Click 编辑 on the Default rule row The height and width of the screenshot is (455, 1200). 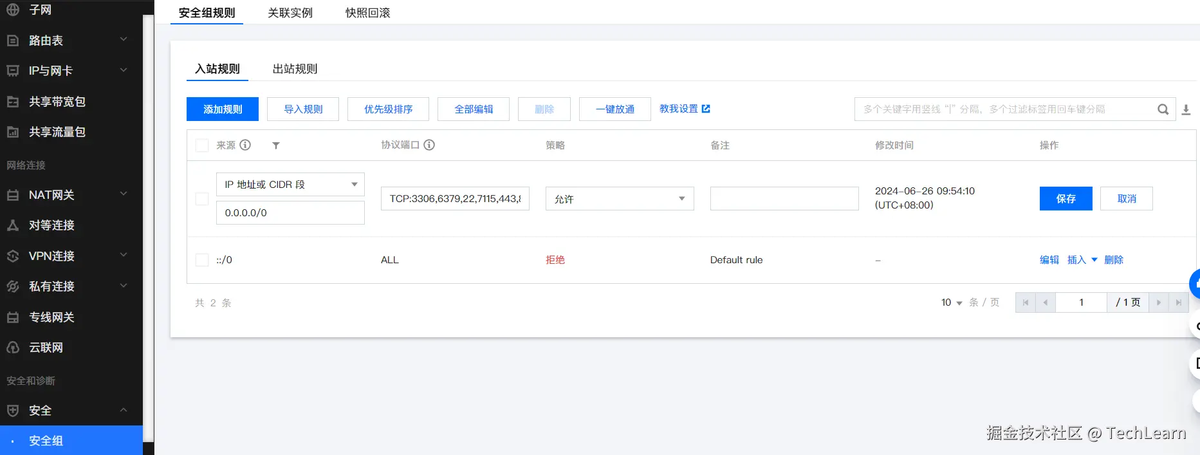[x=1049, y=260]
